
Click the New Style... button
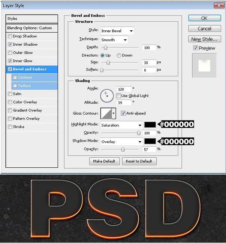tap(205, 39)
